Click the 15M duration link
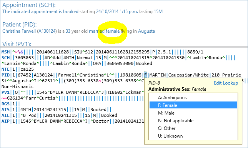 [158, 12]
